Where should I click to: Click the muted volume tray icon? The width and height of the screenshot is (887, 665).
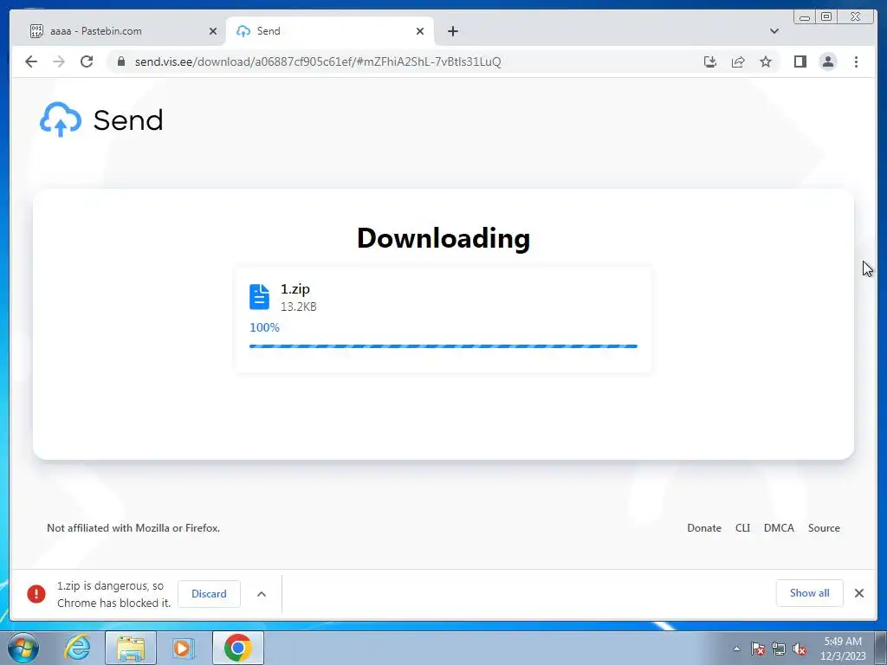[x=800, y=649]
